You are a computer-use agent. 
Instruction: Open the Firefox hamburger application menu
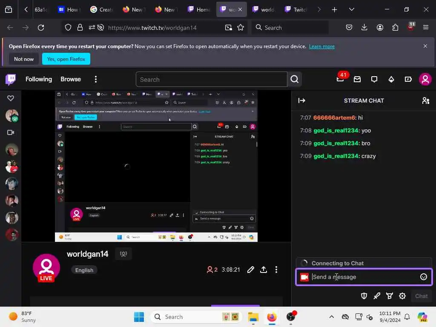425,27
